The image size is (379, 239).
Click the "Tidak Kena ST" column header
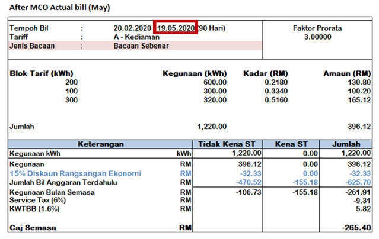pyautogui.click(x=227, y=144)
